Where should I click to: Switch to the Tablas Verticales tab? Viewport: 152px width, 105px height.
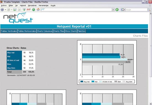(9, 31)
